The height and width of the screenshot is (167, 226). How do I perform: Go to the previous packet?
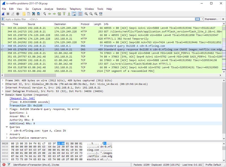point(50,14)
